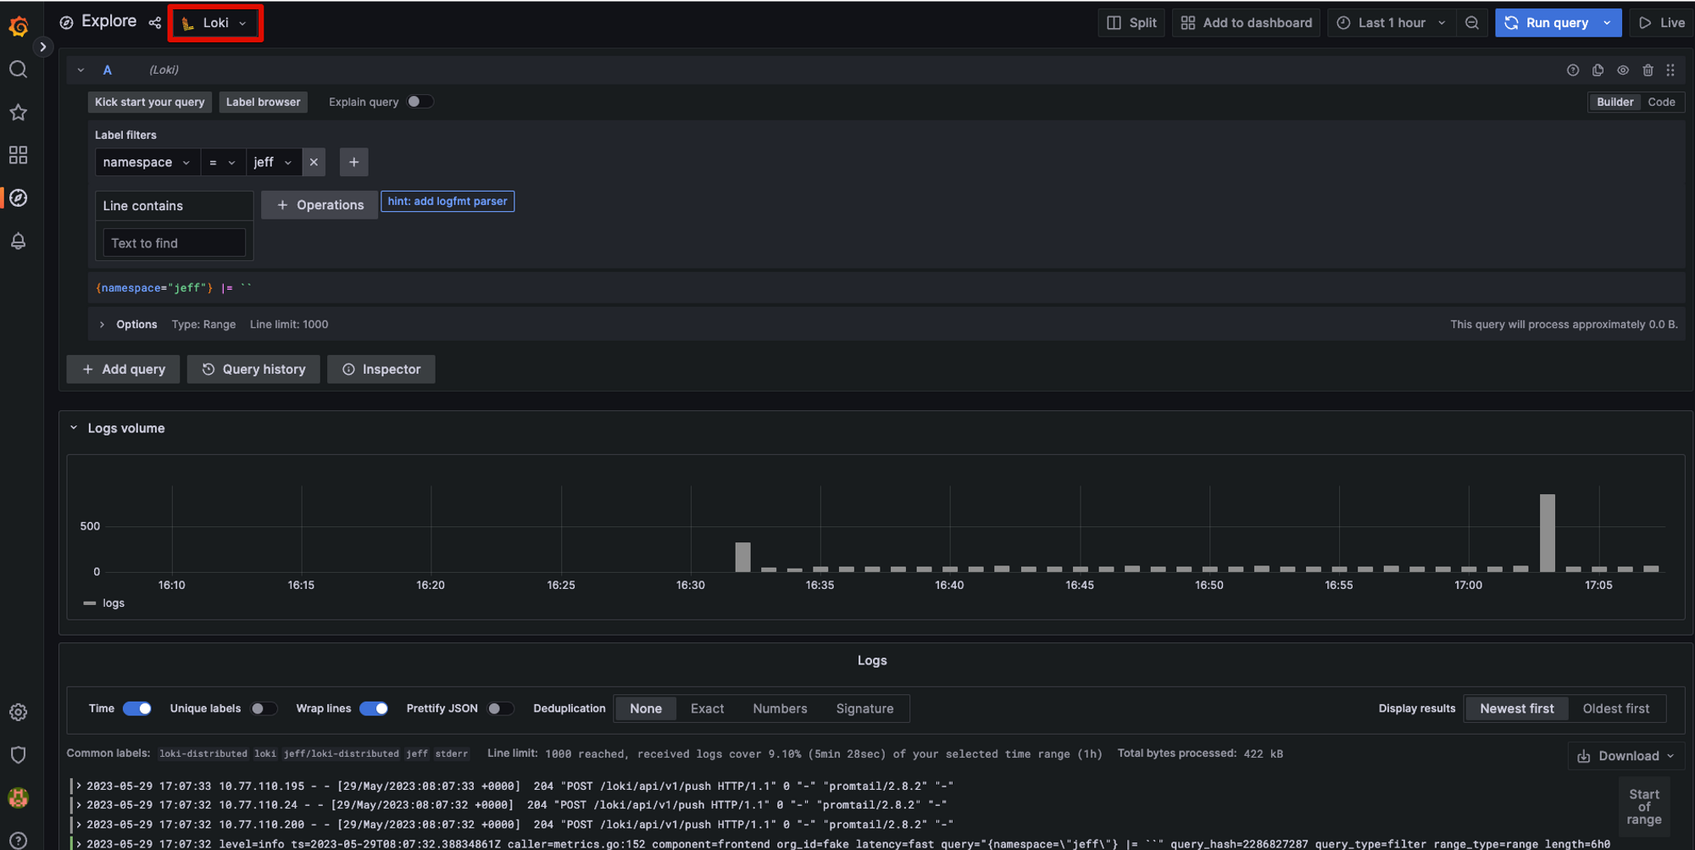Click the Operations button

[x=320, y=205]
